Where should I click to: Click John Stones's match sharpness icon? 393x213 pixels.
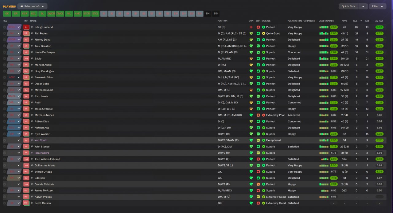[258, 147]
